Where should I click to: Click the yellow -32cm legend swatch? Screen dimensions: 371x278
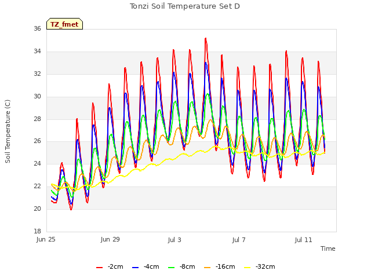pyautogui.click(x=248, y=268)
